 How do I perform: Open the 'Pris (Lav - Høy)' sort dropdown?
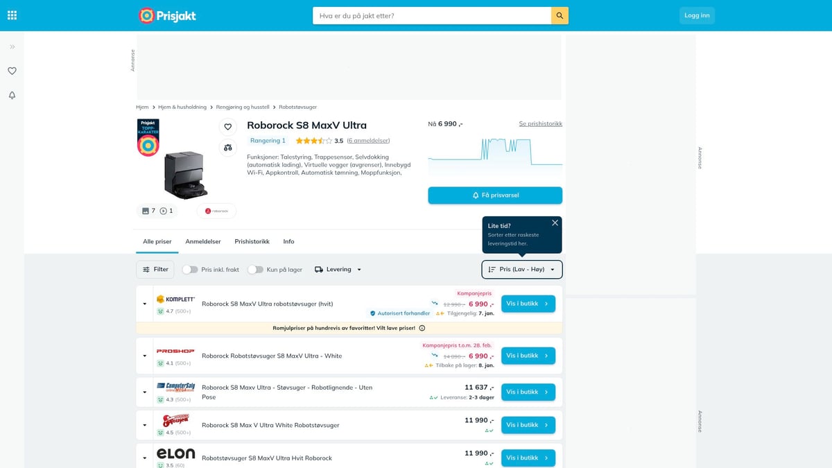522,269
